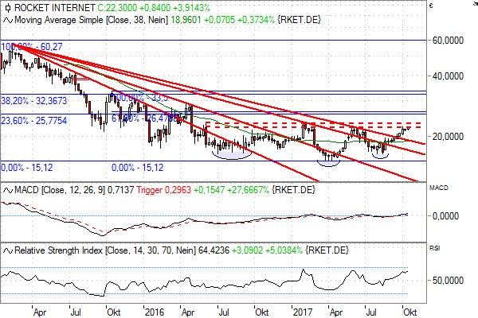Screen dimensions: 478x318
Task: Click the left 0,00% - 15,12 label
Action: [27, 168]
